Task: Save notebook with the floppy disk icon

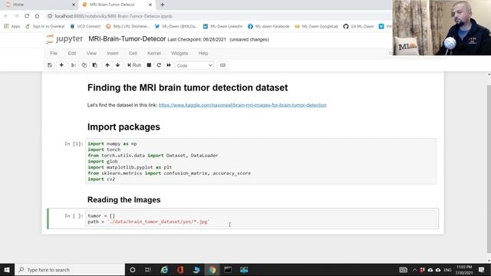Action: (x=50, y=65)
